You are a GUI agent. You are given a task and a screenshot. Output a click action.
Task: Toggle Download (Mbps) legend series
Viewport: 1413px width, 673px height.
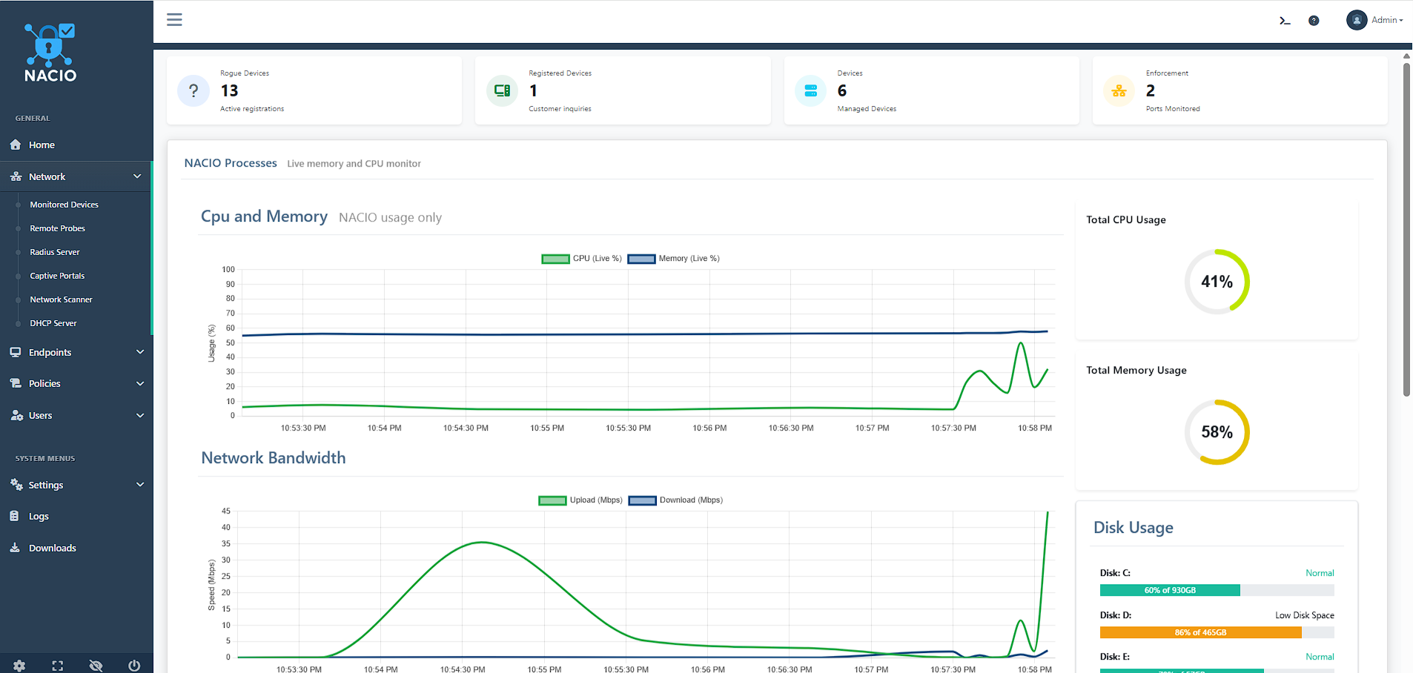tap(675, 500)
